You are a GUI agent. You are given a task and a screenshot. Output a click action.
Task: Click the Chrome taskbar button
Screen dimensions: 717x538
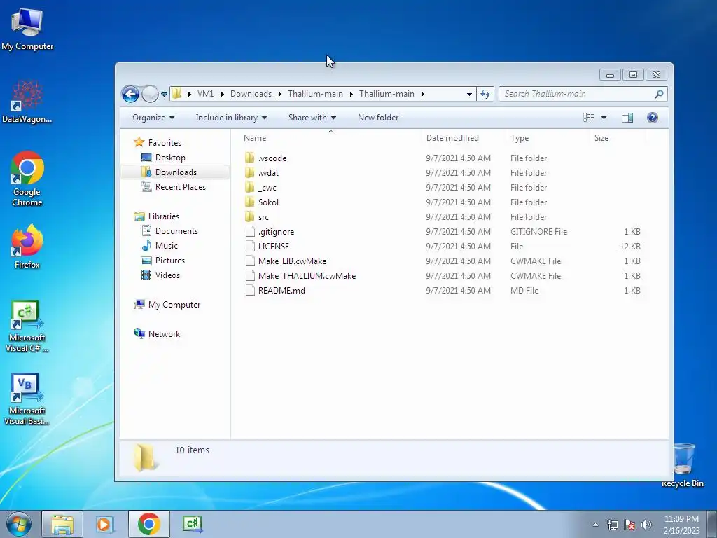(x=148, y=524)
